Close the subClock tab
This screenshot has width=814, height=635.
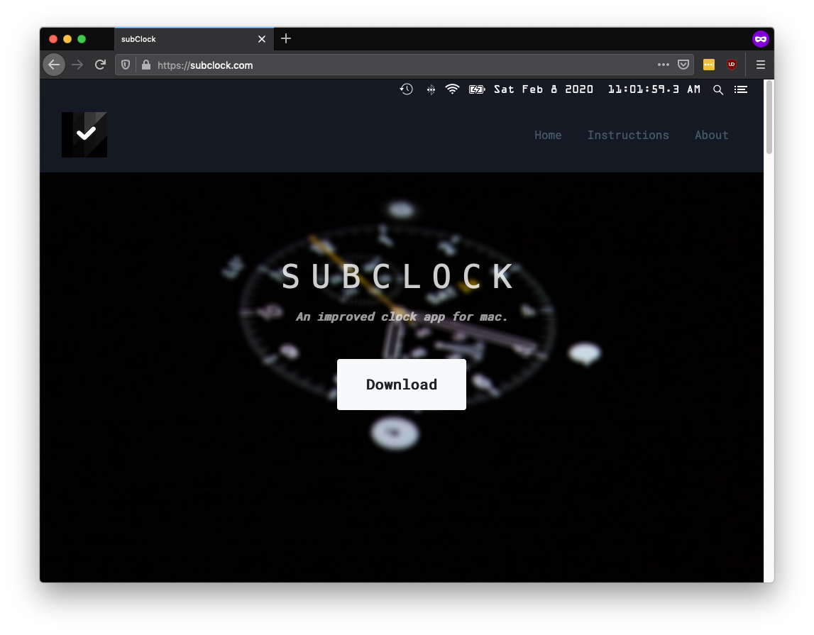point(262,39)
